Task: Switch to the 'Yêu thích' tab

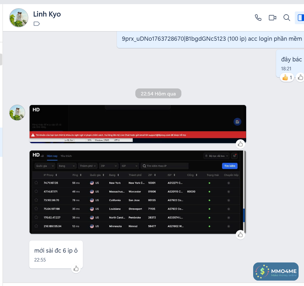Action: 66,156
